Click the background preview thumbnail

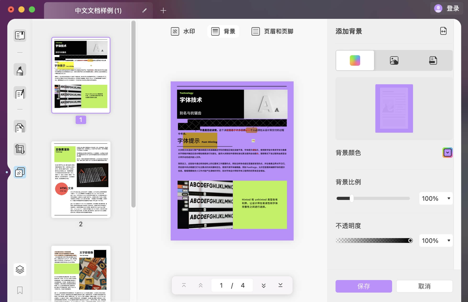click(394, 108)
